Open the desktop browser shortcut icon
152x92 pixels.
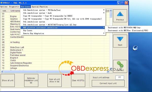(x=135, y=48)
